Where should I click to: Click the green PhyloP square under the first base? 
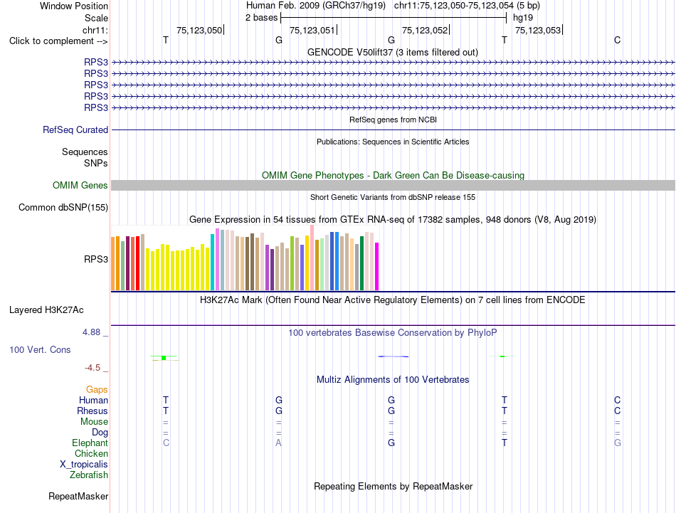point(164,358)
